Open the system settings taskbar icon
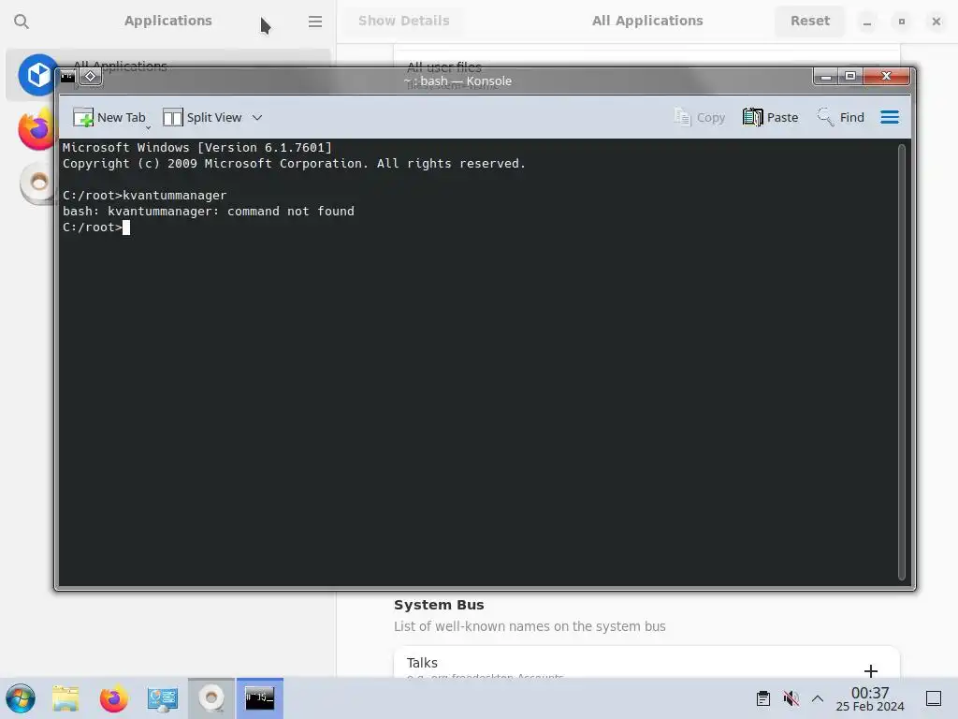The width and height of the screenshot is (958, 719). [x=163, y=698]
